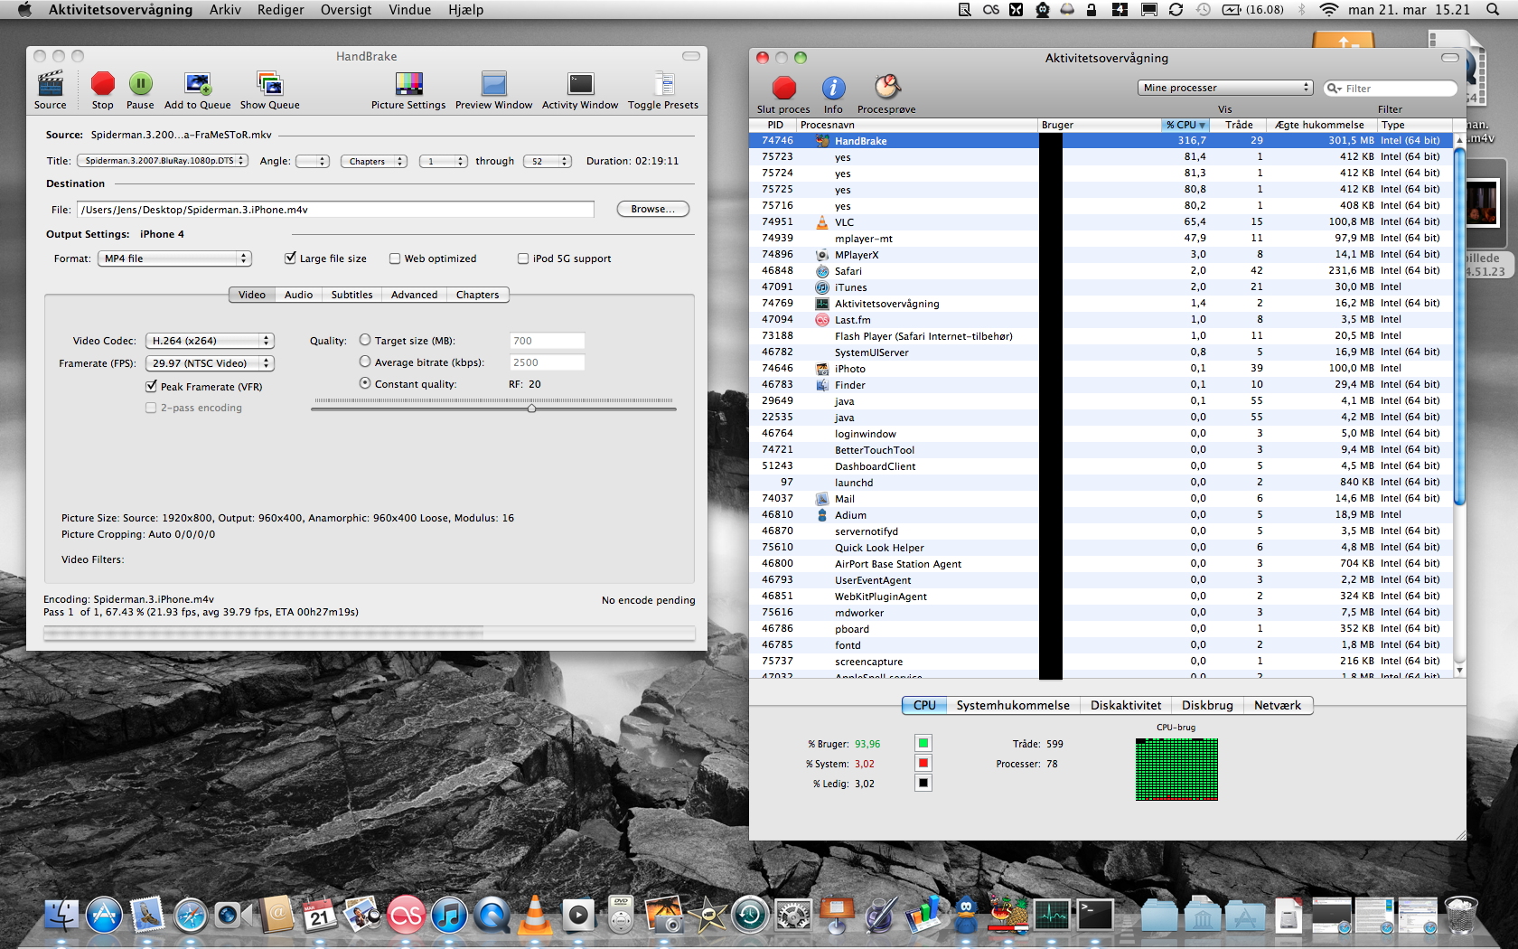Viewport: 1518px width, 949px height.
Task: Open Diskaktivitet tab
Action: [1126, 705]
